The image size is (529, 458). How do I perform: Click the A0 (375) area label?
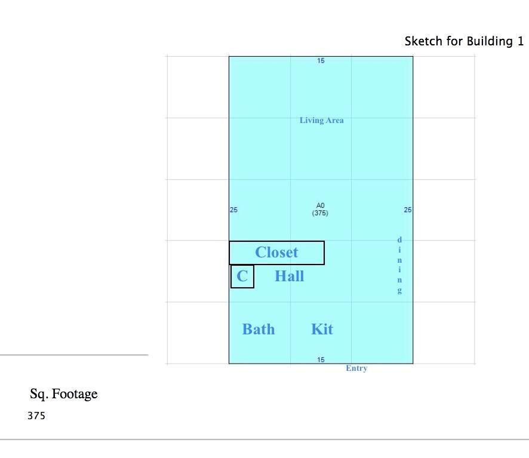click(x=320, y=209)
